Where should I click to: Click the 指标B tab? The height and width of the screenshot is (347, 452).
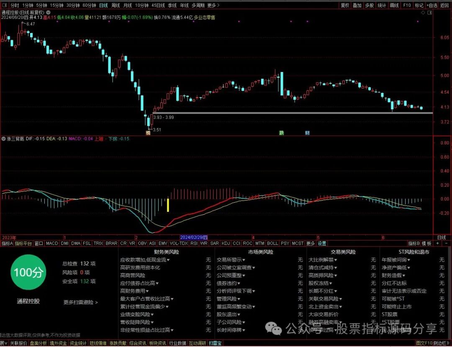[414, 243]
